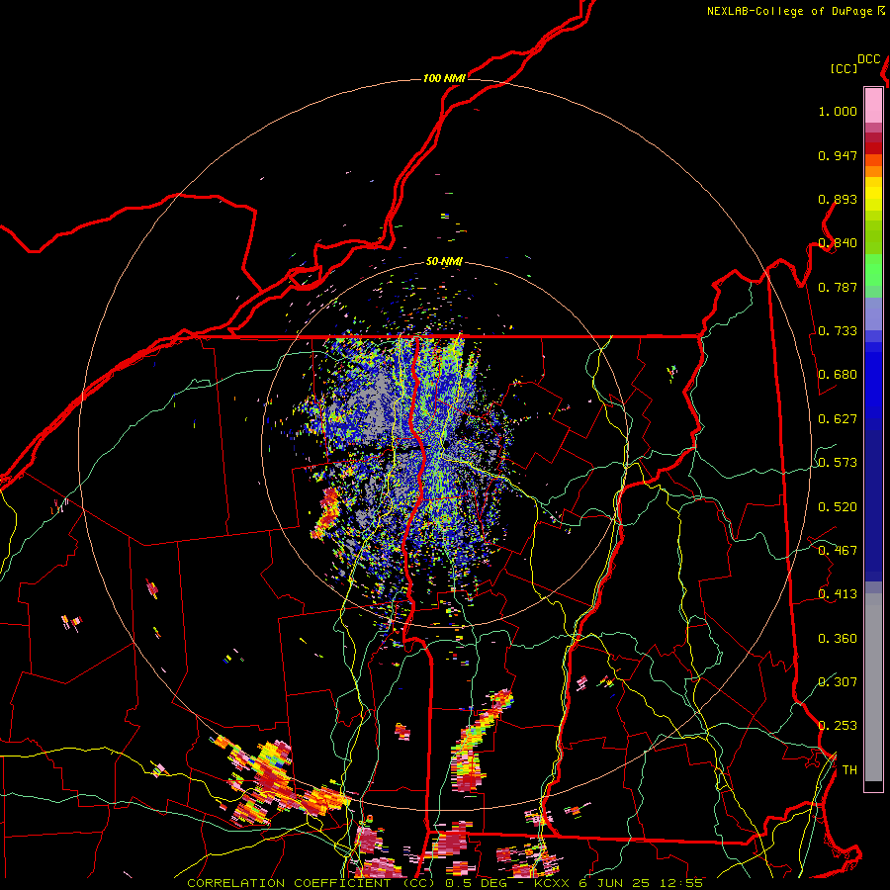Pick the lavender segment of the colorbar
890x890 pixels.
point(873,313)
